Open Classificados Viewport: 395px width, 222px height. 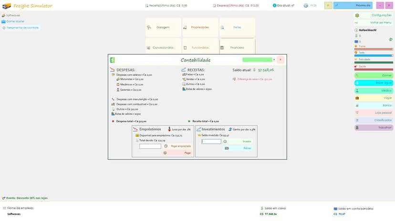coord(374,120)
